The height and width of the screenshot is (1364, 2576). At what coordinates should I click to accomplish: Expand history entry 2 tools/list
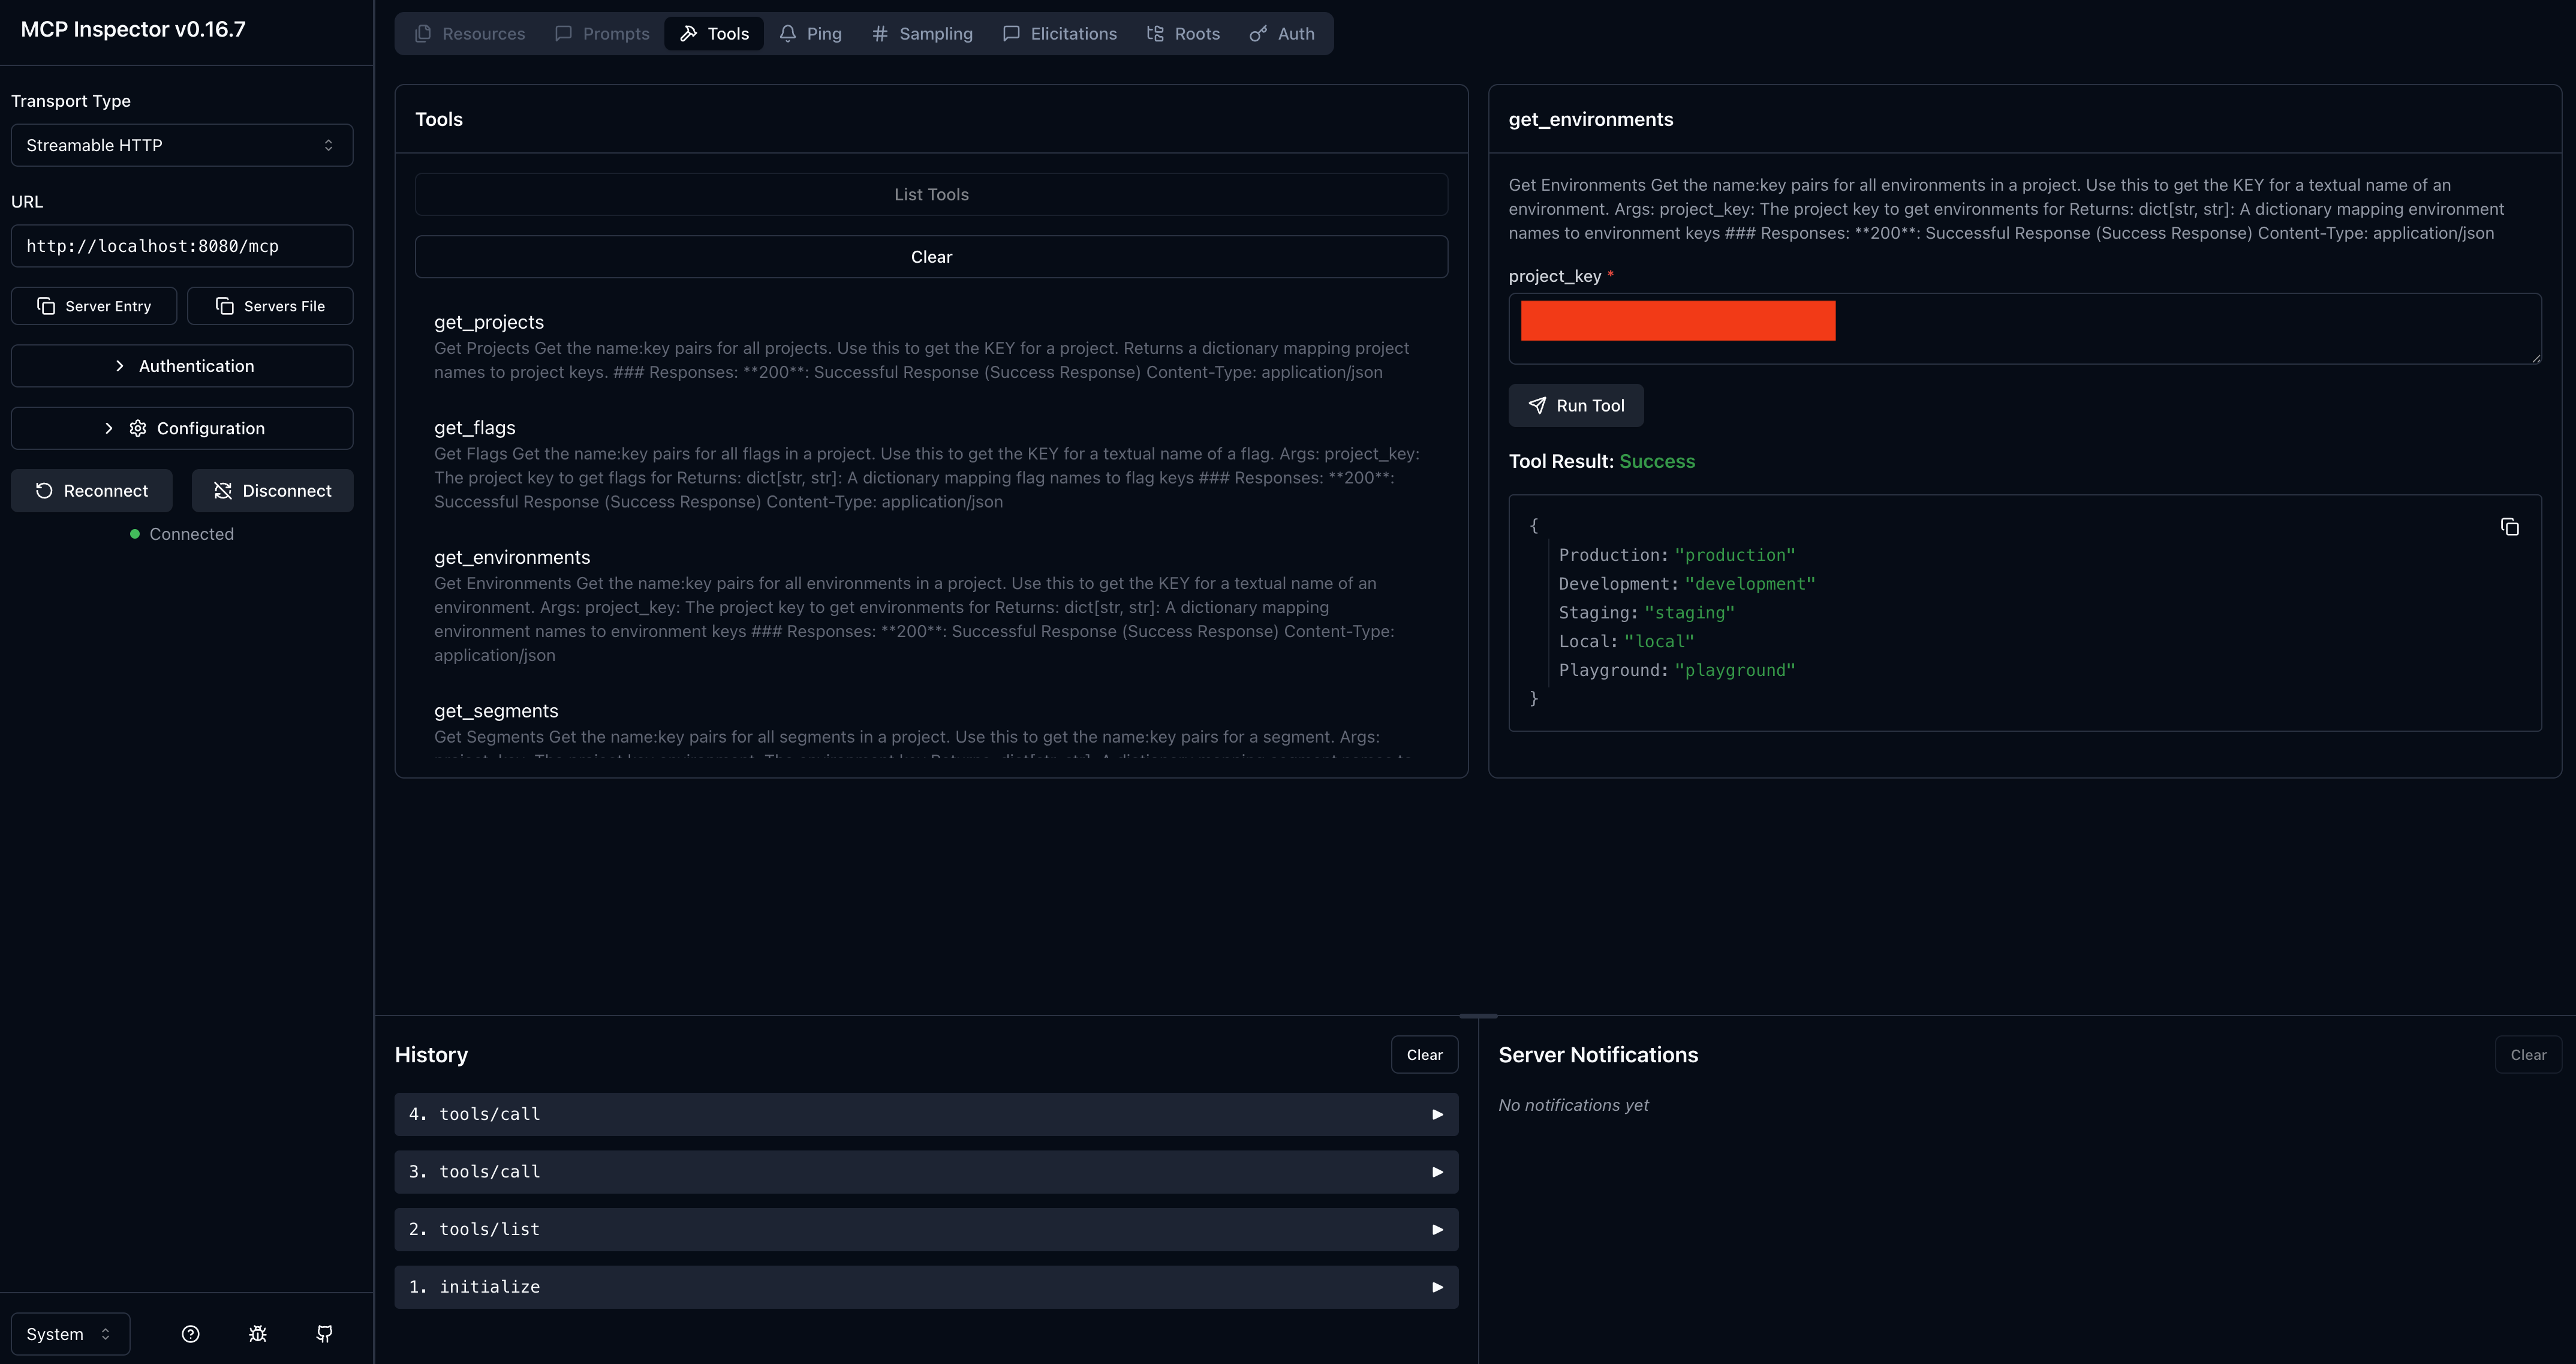[926, 1230]
